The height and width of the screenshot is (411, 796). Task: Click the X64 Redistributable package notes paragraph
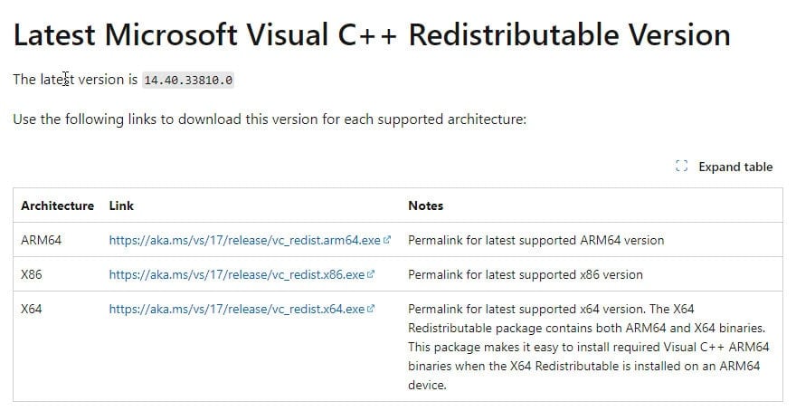(x=589, y=347)
